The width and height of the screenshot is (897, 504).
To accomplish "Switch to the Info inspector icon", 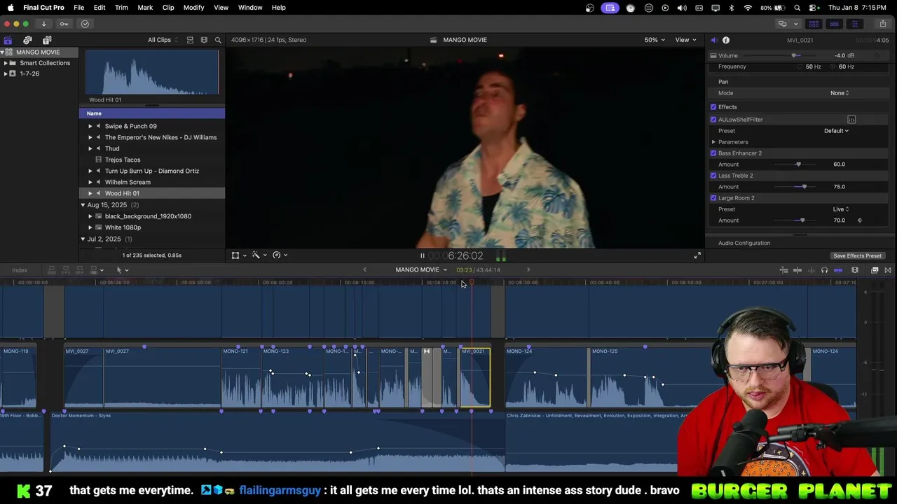I will [726, 40].
